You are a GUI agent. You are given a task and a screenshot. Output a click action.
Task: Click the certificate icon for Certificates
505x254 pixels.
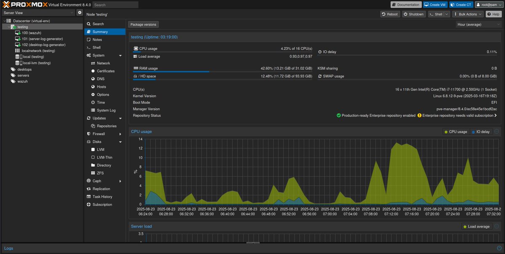[x=93, y=71]
